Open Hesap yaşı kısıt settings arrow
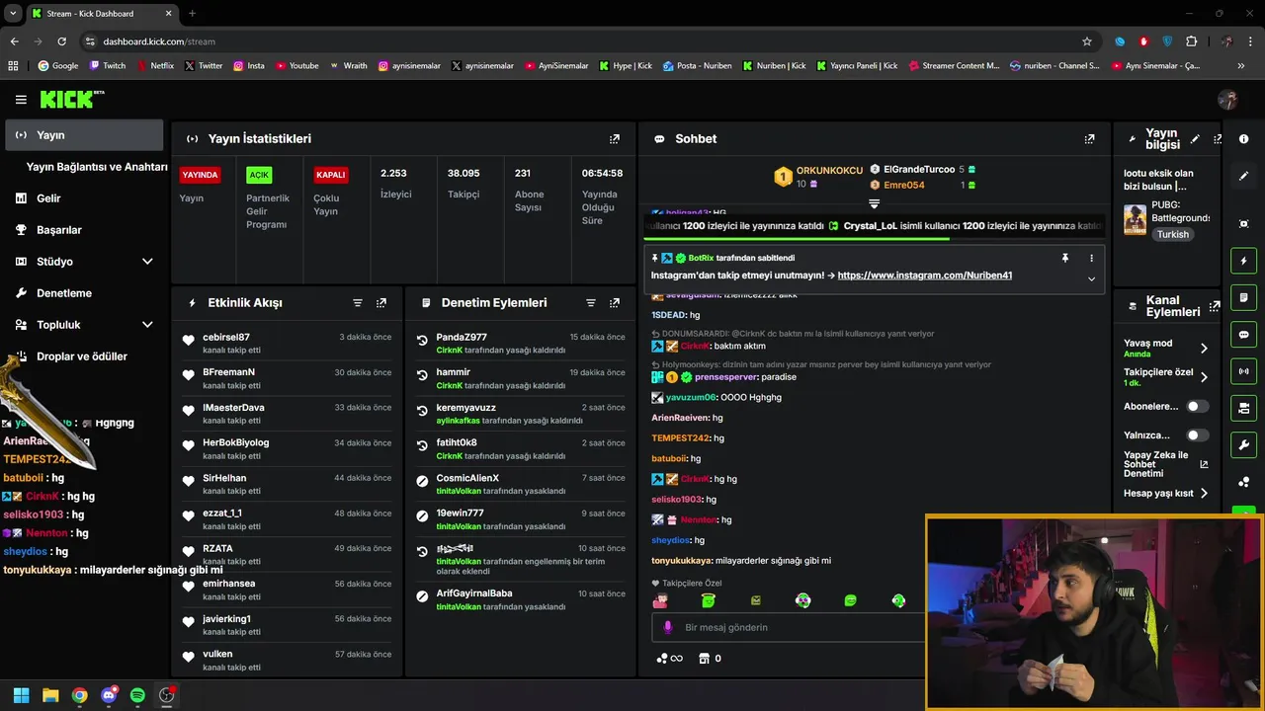 click(1204, 493)
